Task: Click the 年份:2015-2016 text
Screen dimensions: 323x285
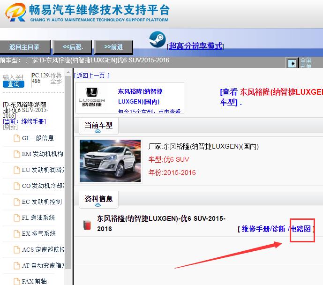Action: pyautogui.click(x=172, y=172)
